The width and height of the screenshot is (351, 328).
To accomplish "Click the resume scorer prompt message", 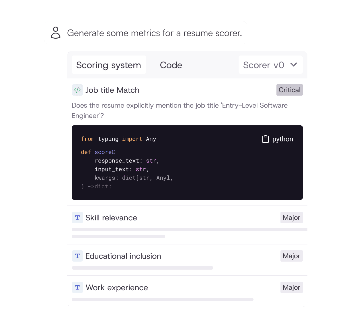I will (154, 33).
